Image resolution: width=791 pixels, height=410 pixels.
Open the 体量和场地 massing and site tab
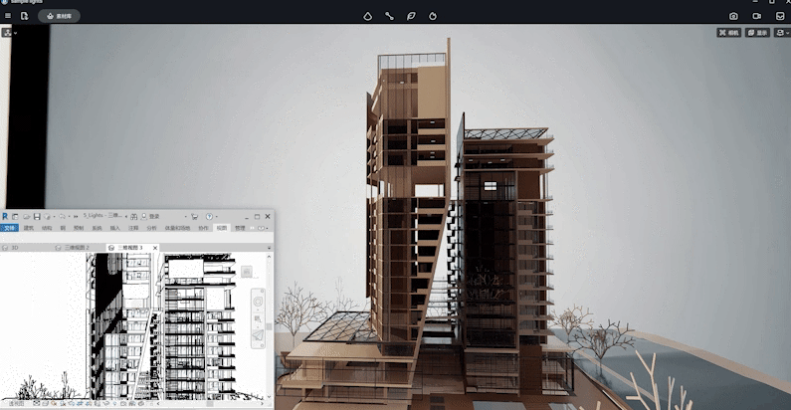tap(177, 228)
